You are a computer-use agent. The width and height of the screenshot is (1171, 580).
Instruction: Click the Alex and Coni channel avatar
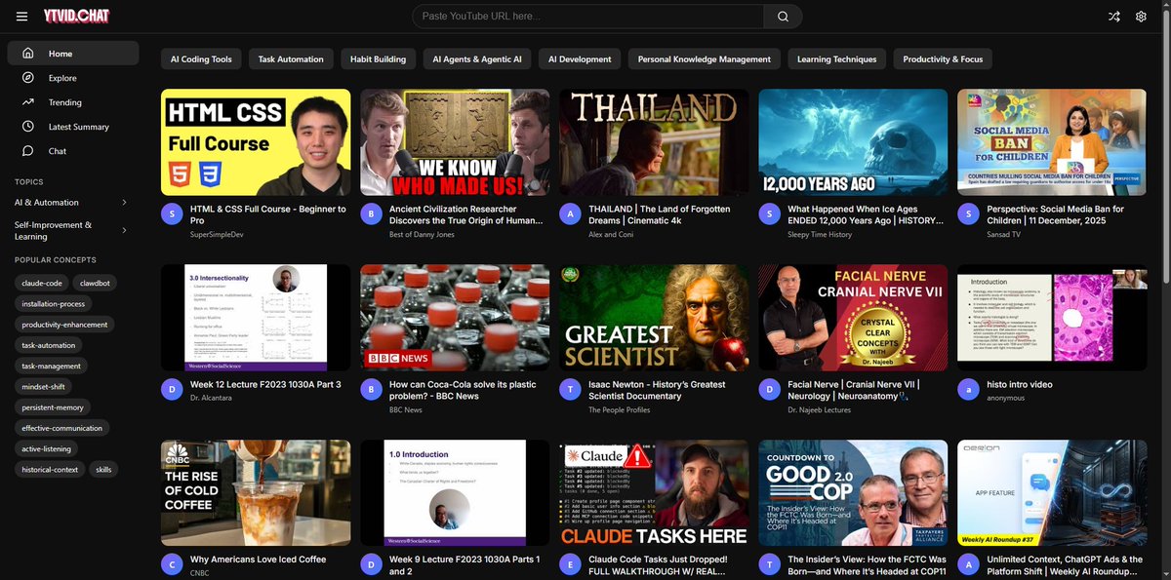[571, 213]
